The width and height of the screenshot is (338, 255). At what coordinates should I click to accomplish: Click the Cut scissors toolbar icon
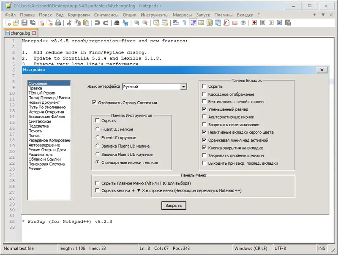pos(69,23)
